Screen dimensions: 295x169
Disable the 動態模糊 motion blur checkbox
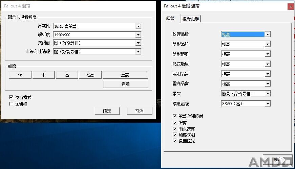(174, 135)
